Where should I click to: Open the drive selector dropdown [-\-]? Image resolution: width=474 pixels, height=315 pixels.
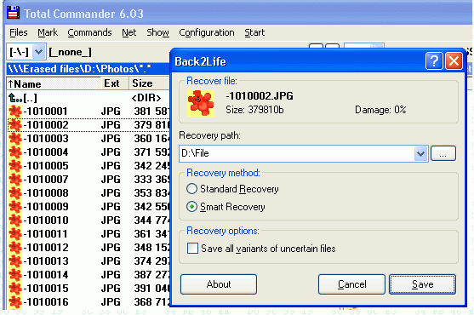[x=38, y=52]
